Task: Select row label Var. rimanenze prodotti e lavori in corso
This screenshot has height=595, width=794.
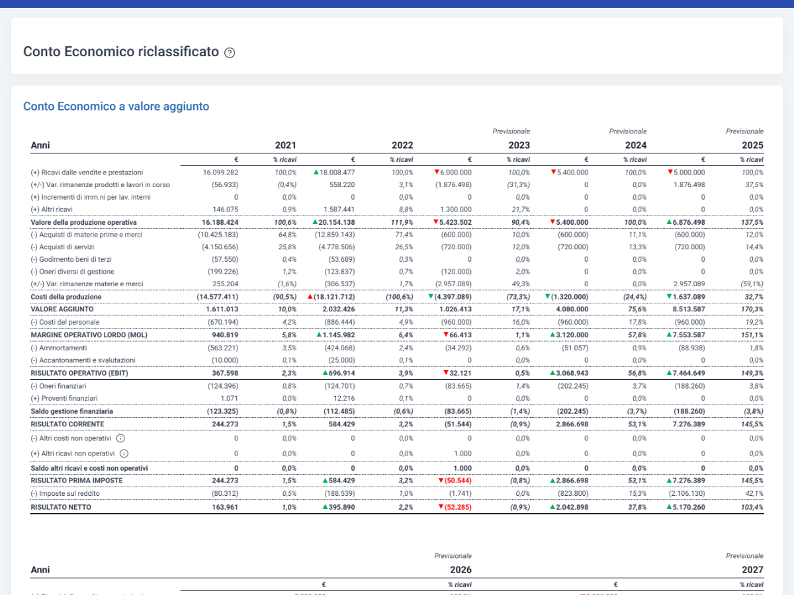Action: pos(100,184)
